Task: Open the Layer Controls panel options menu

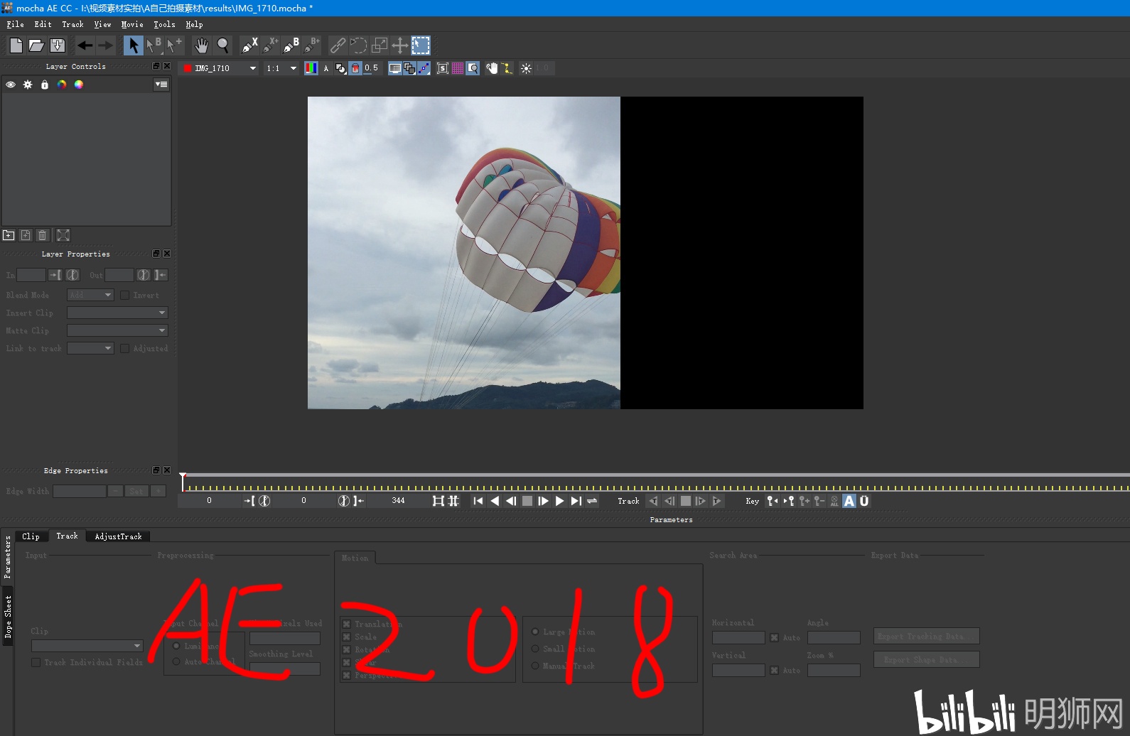Action: [x=162, y=85]
